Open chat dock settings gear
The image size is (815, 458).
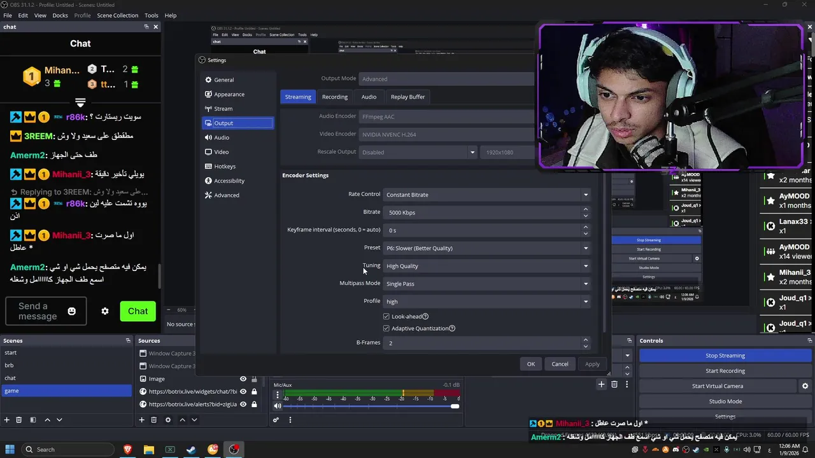point(105,311)
